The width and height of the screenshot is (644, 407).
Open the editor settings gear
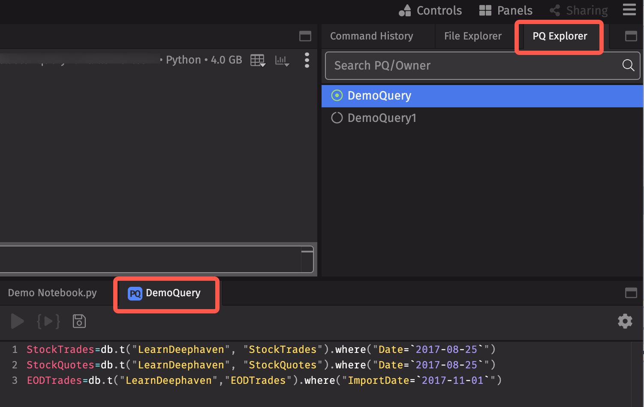(x=625, y=321)
